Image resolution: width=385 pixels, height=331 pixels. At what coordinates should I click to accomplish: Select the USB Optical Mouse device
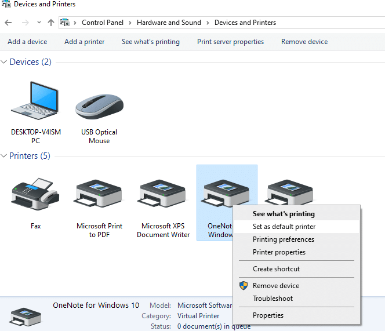(x=99, y=104)
